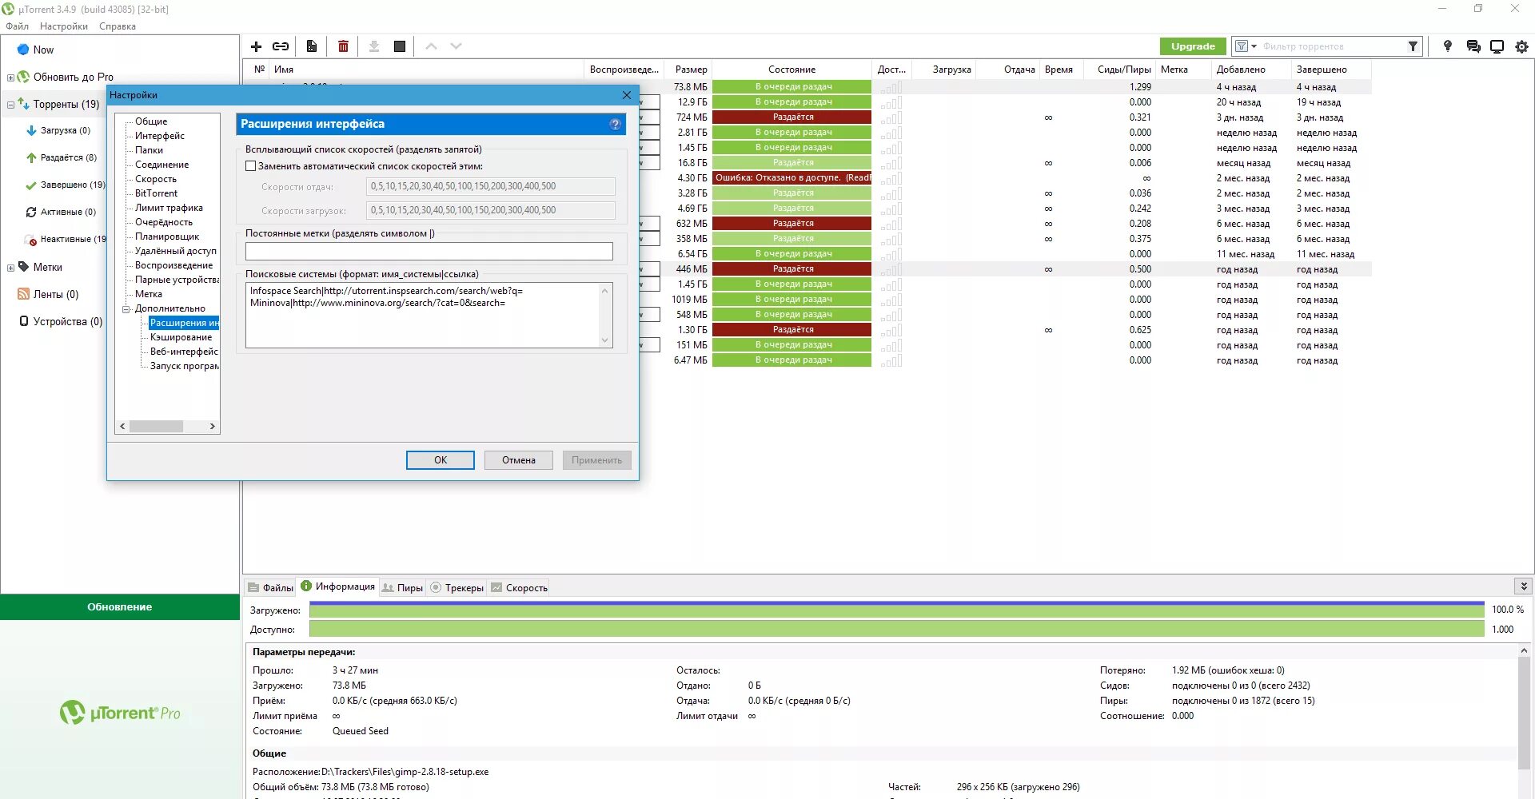1535x799 pixels.
Task: Select 'Общие' in settings tree
Action: click(x=151, y=121)
